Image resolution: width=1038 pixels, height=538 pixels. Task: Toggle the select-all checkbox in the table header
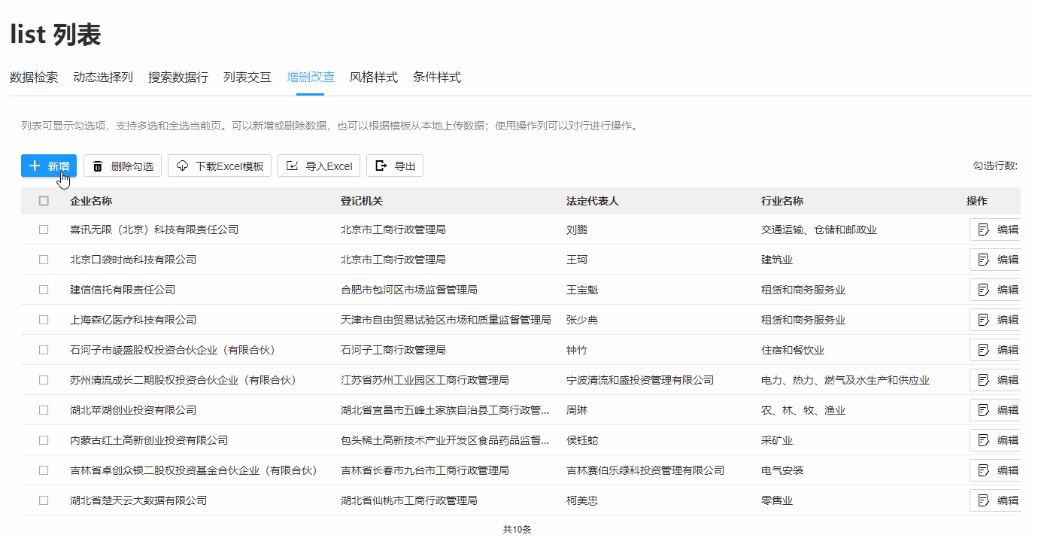(x=43, y=200)
